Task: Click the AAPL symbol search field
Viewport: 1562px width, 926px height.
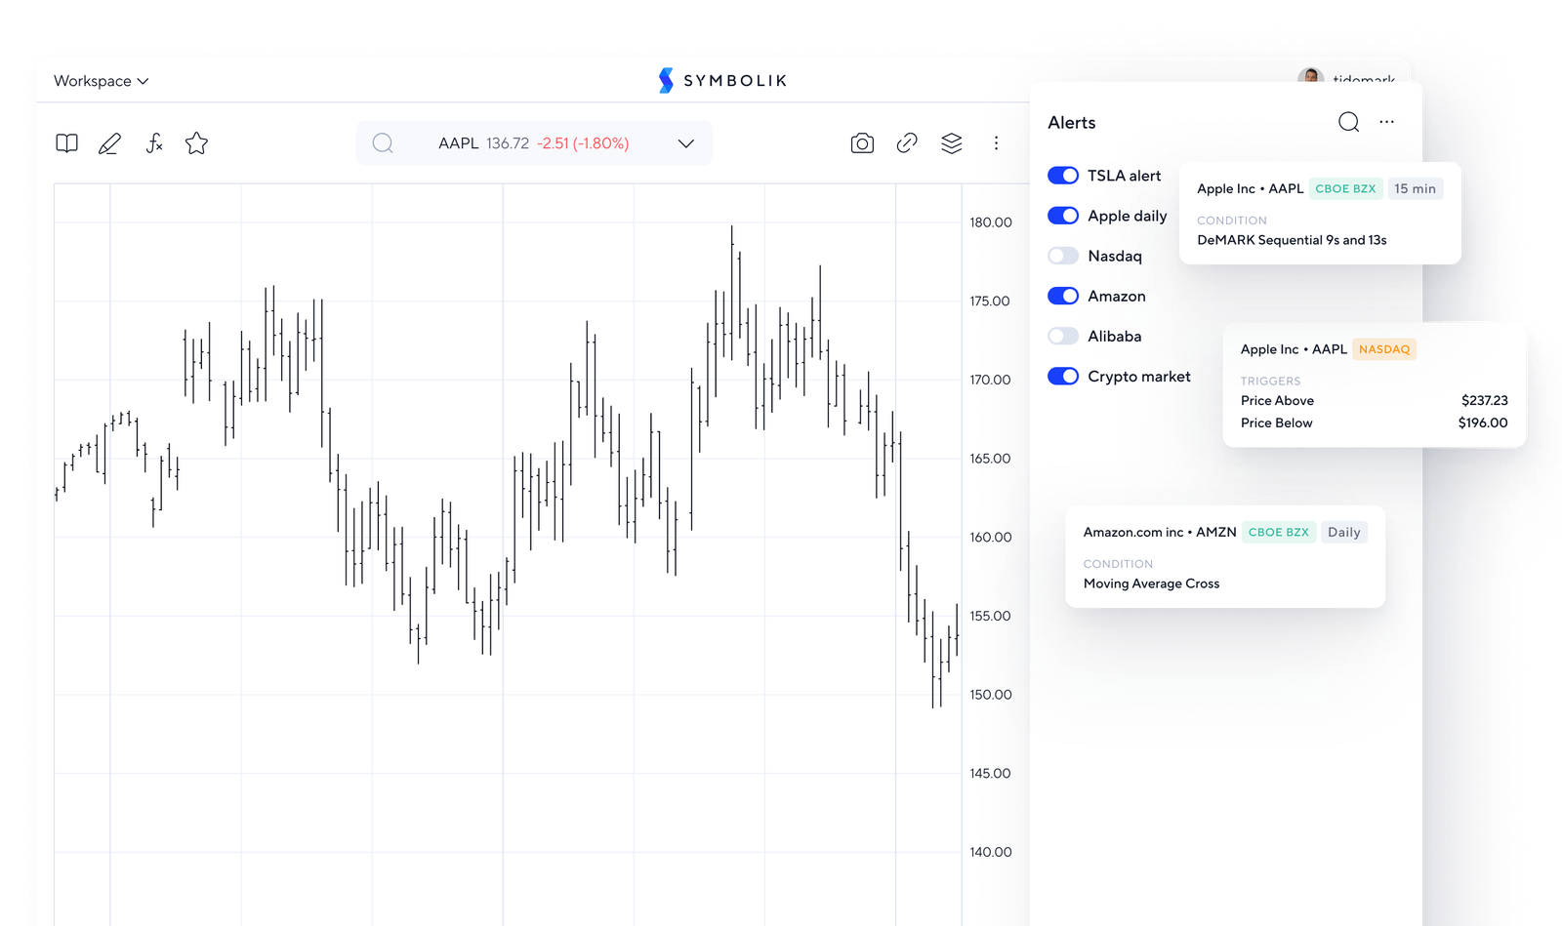Action: coord(534,143)
